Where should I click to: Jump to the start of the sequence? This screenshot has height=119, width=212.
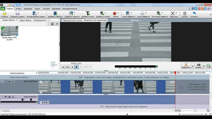[63, 67]
